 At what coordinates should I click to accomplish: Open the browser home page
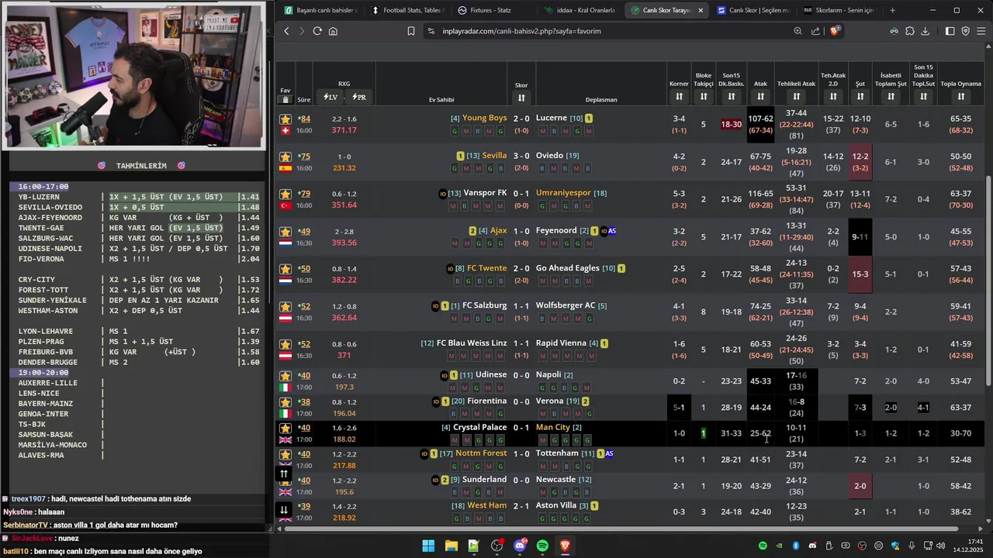333,31
